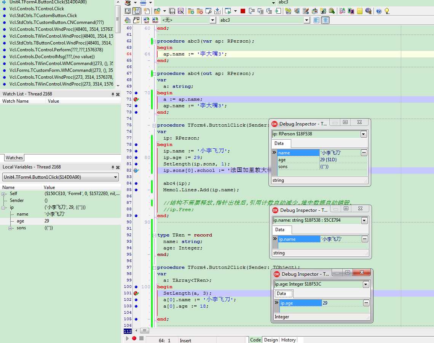Open the Local Variables stack frame dropdown
The image size is (434, 343).
coord(115,177)
